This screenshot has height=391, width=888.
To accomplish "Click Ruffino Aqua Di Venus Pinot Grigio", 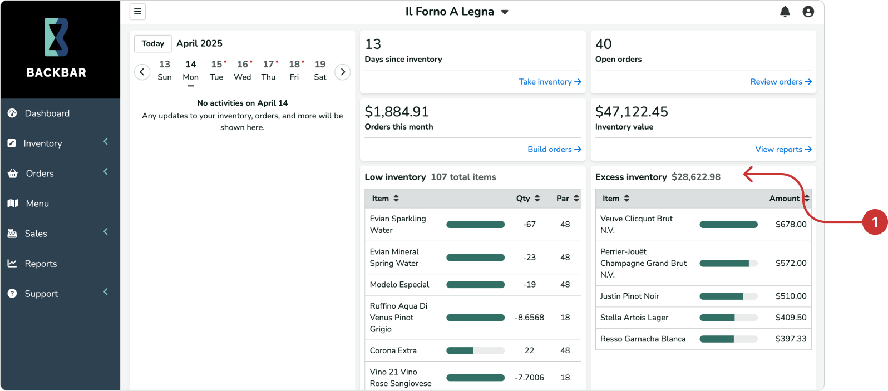I will coord(398,318).
